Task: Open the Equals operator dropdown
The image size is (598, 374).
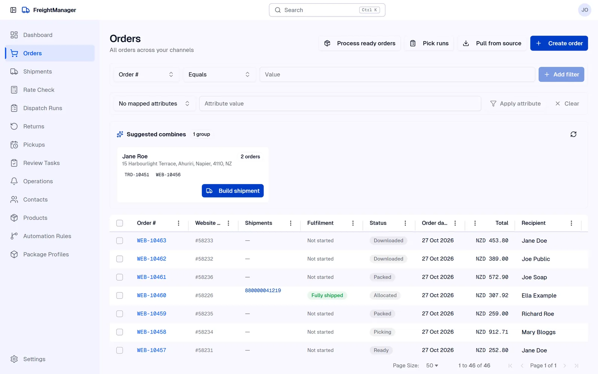Action: [219, 74]
